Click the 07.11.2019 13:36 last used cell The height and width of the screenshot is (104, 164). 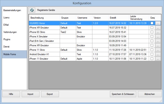click(139, 54)
